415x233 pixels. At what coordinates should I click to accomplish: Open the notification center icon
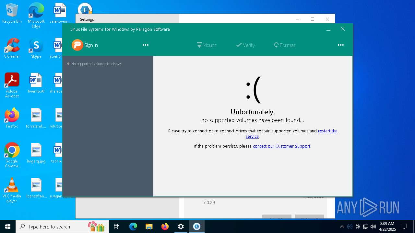click(x=404, y=227)
